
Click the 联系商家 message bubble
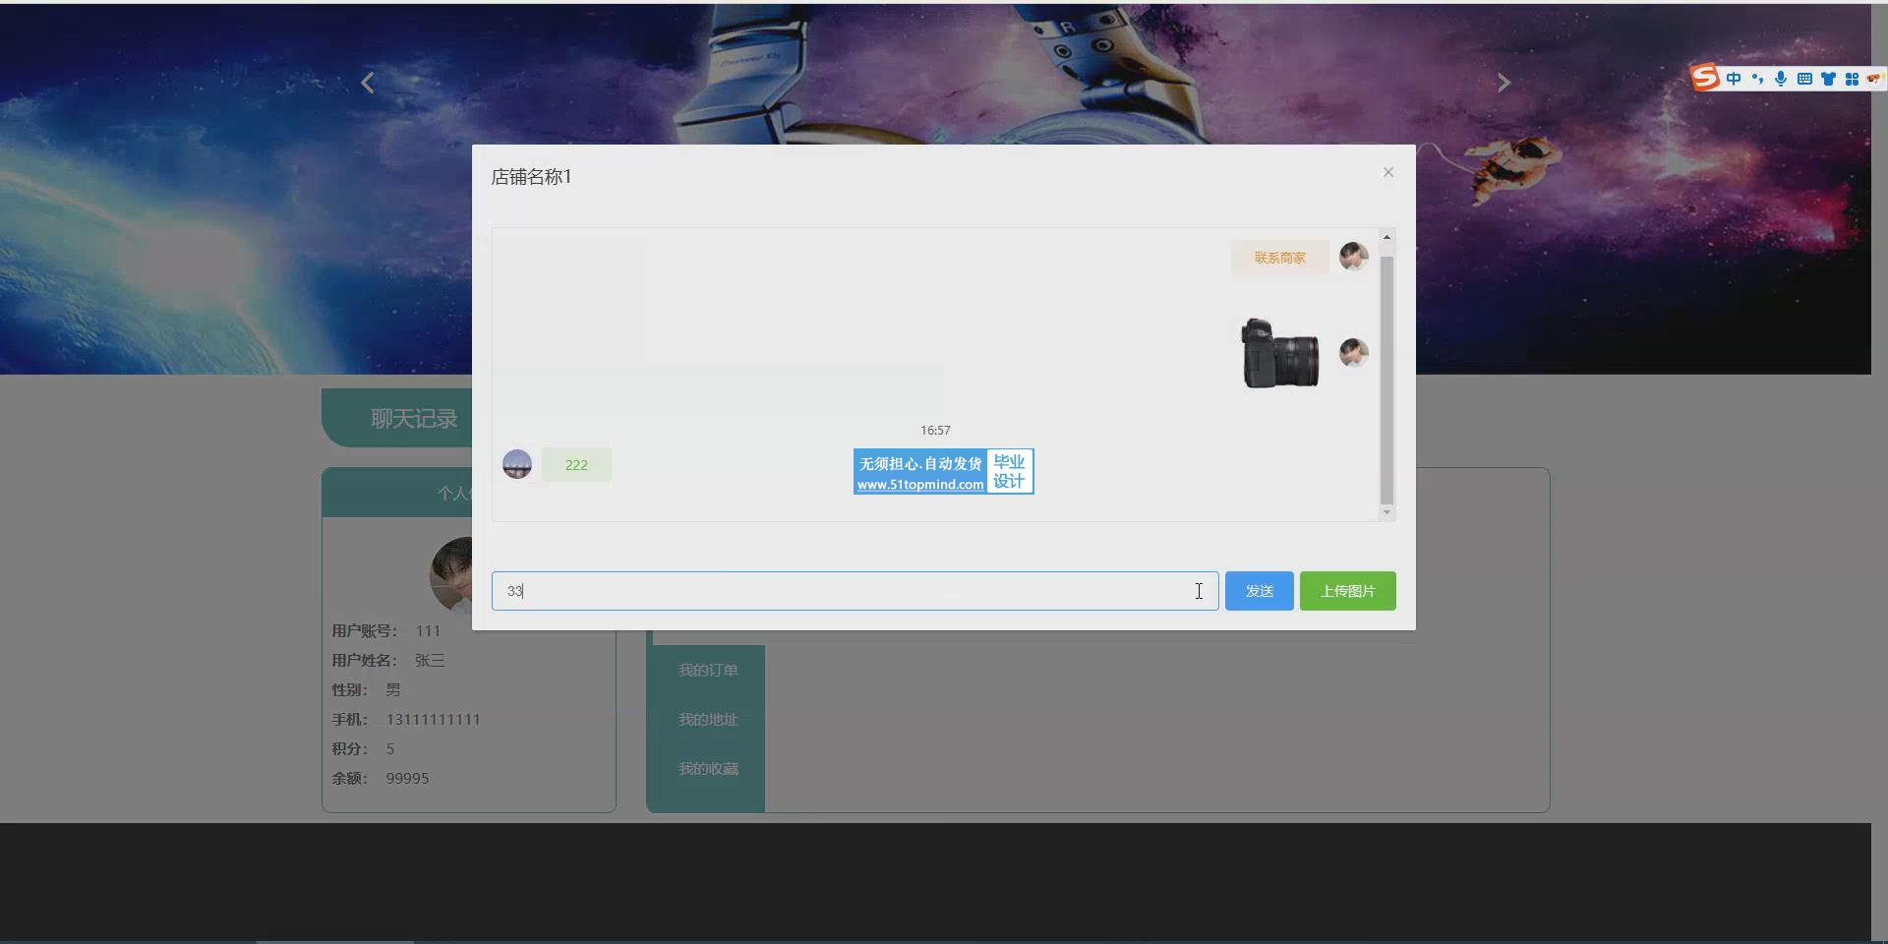[x=1279, y=258]
